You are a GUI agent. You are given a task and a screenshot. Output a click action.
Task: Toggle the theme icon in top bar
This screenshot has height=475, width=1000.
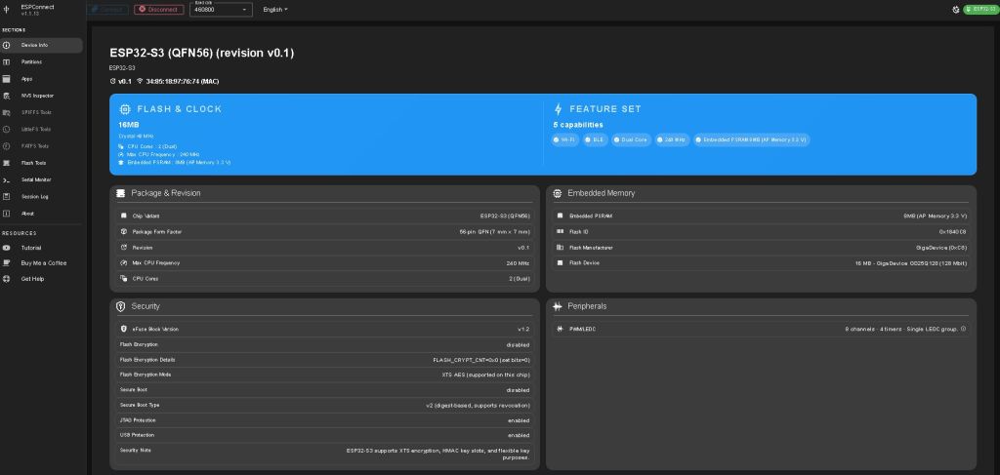[x=955, y=10]
